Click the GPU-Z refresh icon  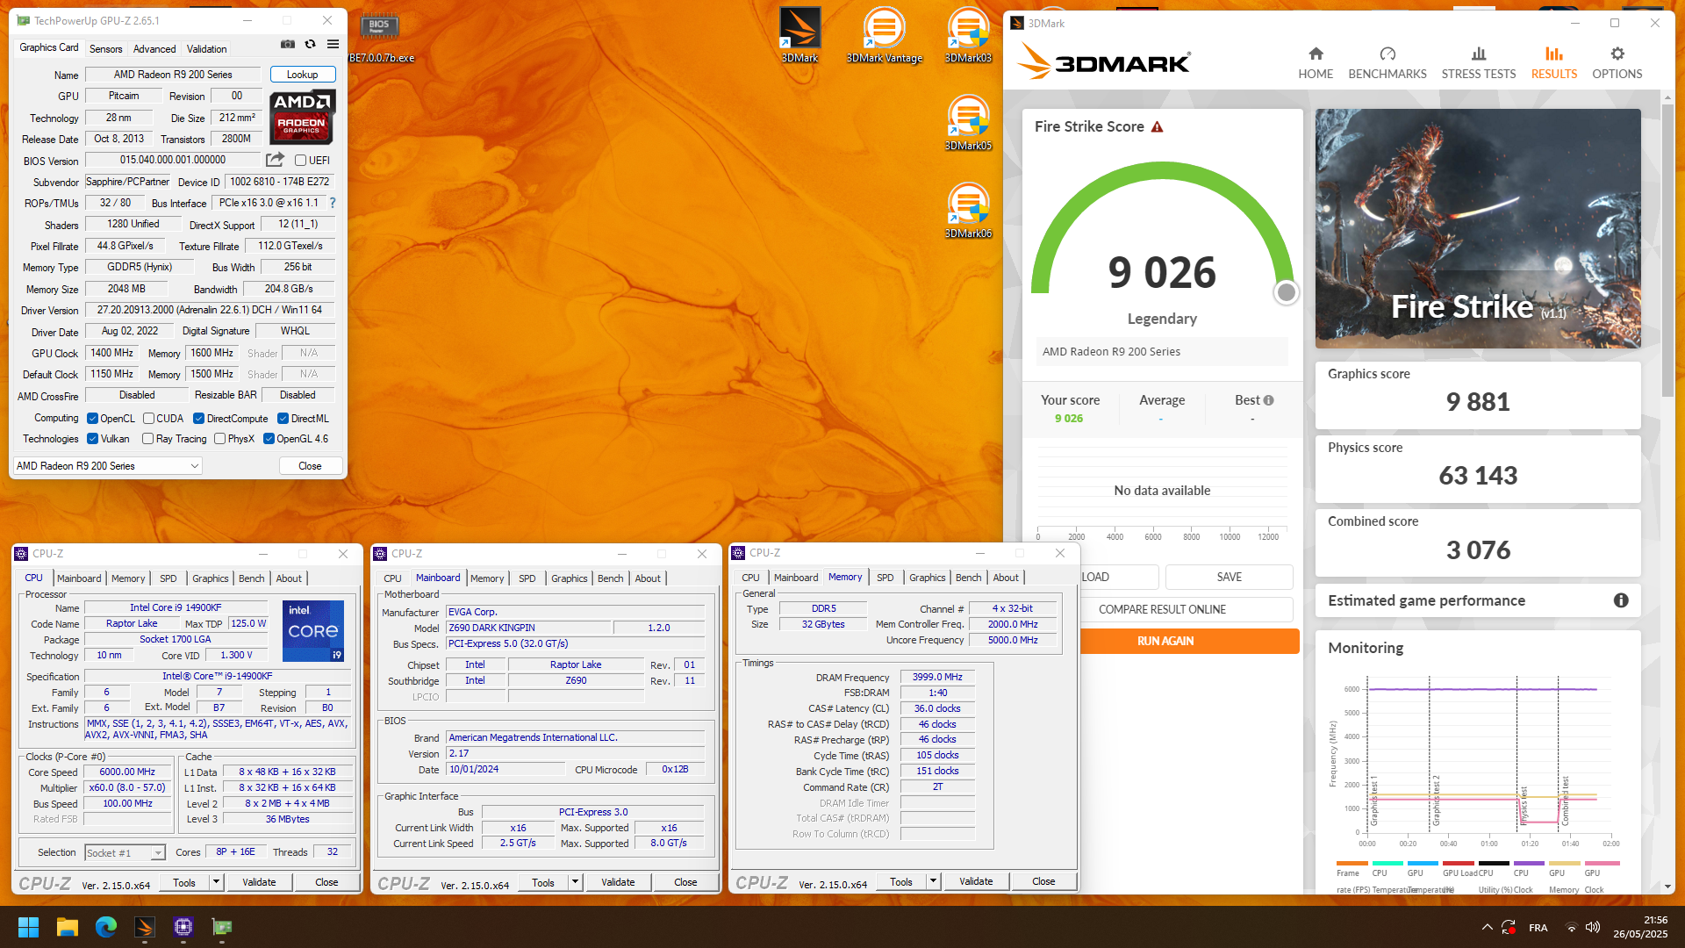click(310, 44)
